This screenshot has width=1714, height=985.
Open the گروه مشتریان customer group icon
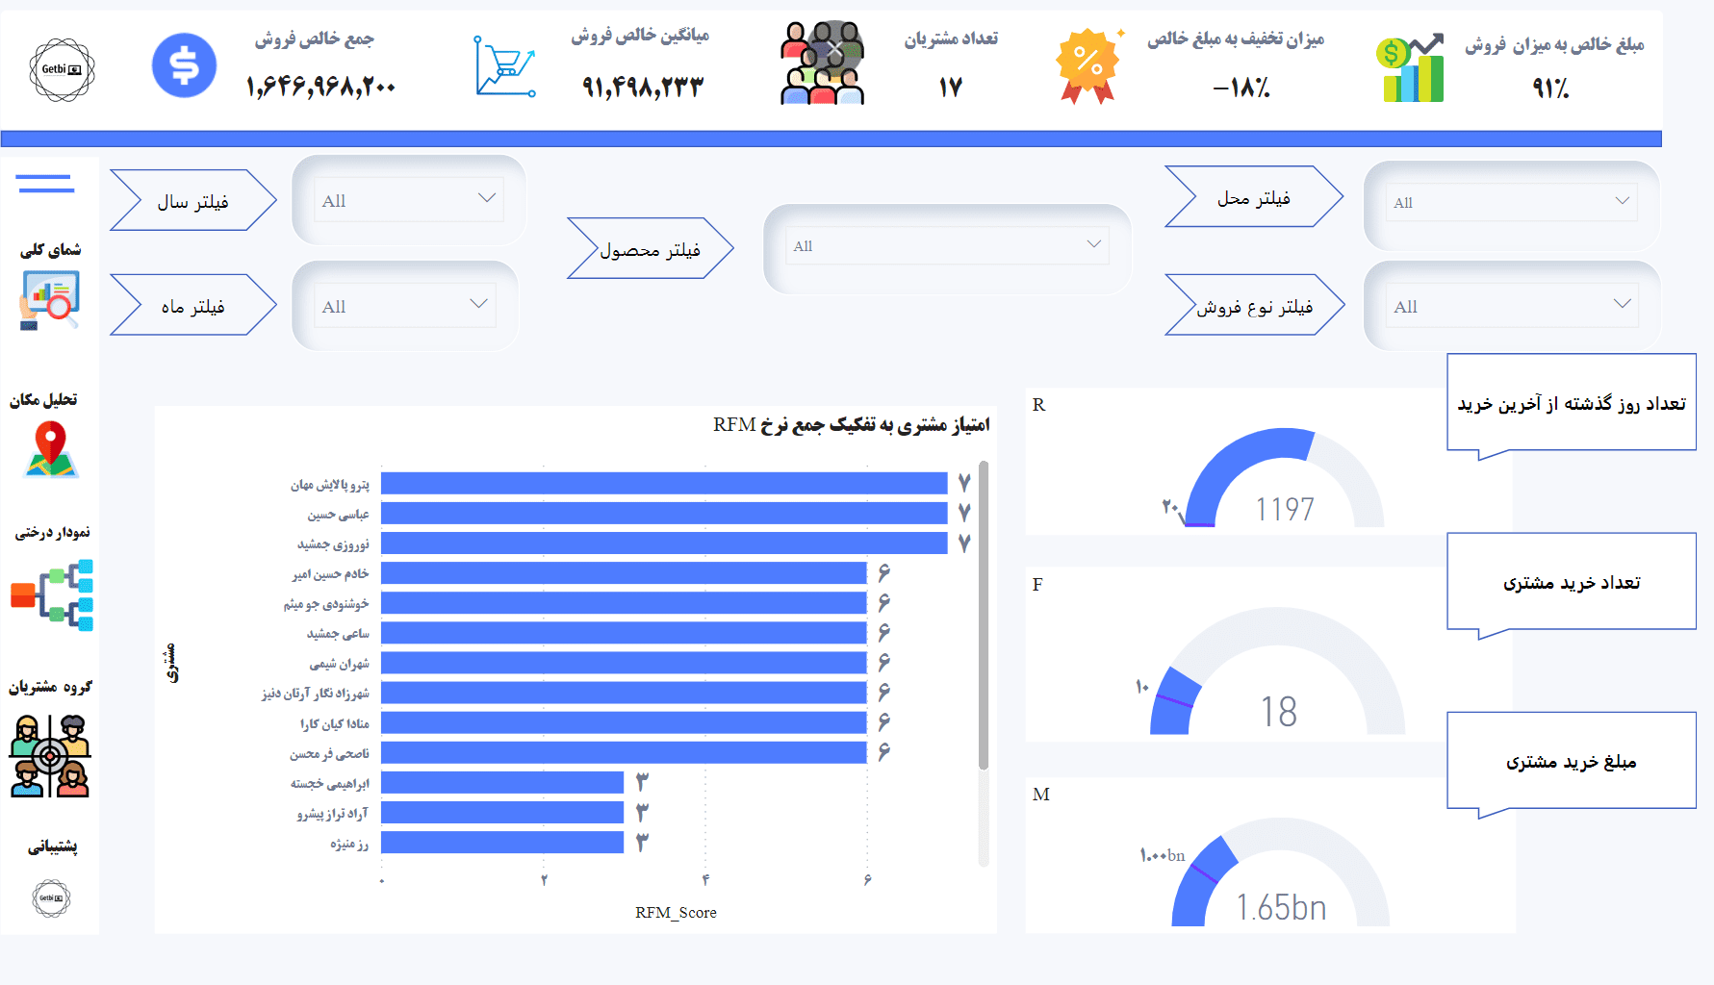click(x=50, y=756)
